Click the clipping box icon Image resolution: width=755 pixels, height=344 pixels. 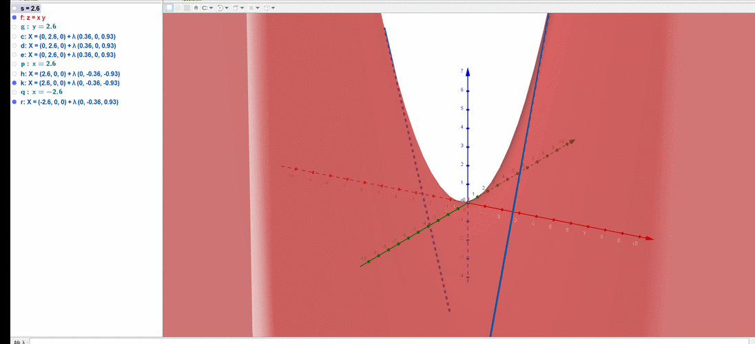(251, 8)
